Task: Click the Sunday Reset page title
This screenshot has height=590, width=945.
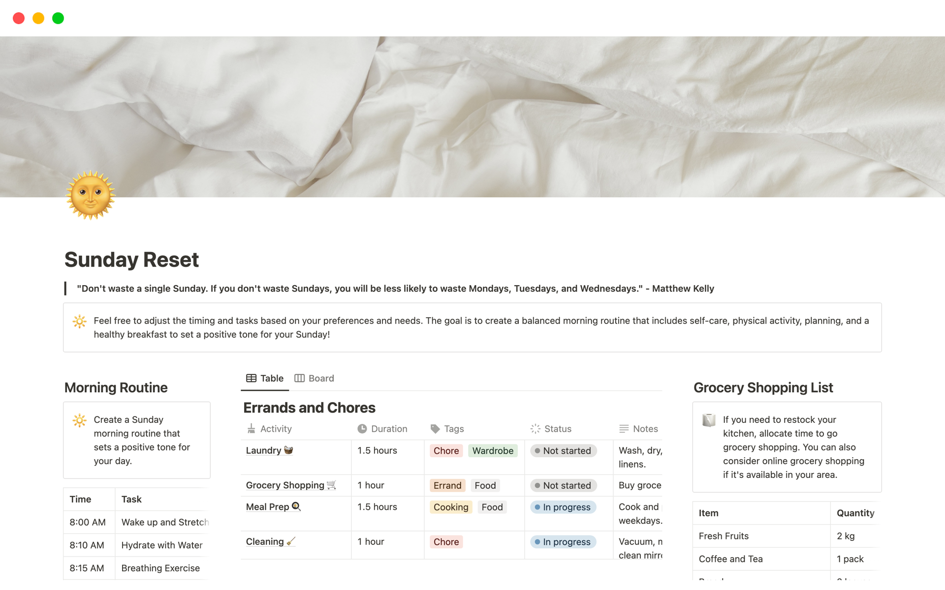Action: click(x=131, y=260)
